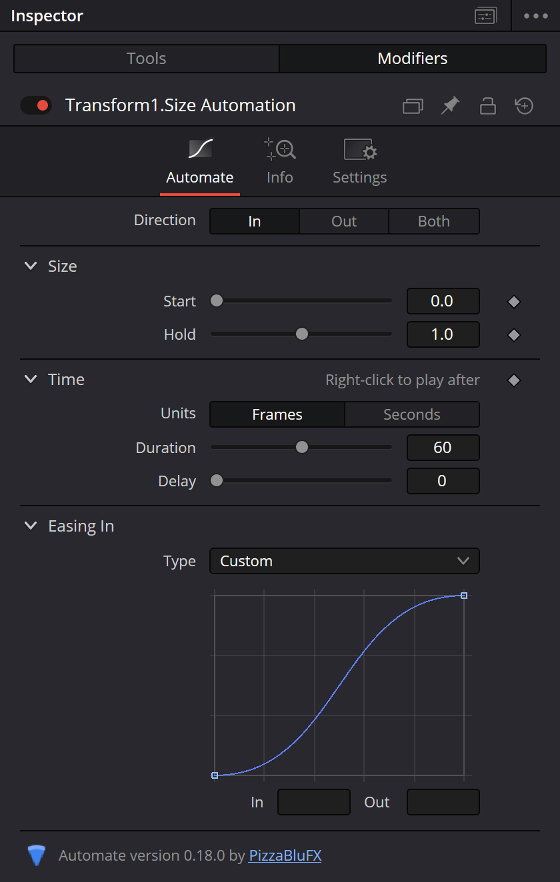This screenshot has height=882, width=560.
Task: Select the bottom-left easing curve control point
Action: (215, 775)
